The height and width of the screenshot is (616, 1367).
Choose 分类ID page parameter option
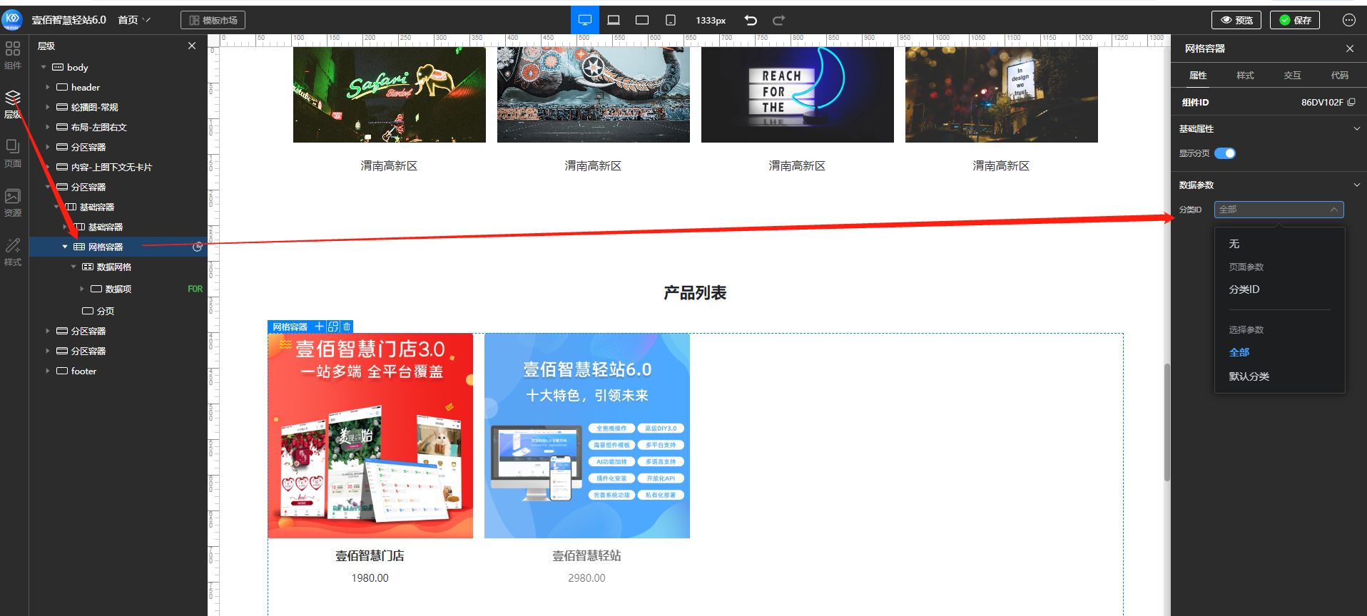(x=1280, y=289)
